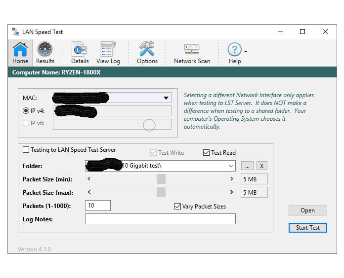344x278 pixels.
Task: Click the LAN Speed Test title icon
Action: pos(15,32)
